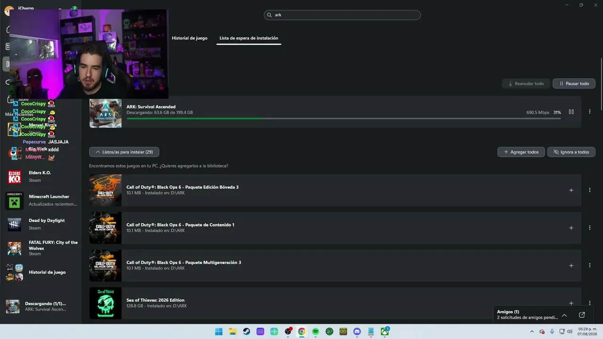Open File Explorer from the taskbar

pyautogui.click(x=233, y=331)
